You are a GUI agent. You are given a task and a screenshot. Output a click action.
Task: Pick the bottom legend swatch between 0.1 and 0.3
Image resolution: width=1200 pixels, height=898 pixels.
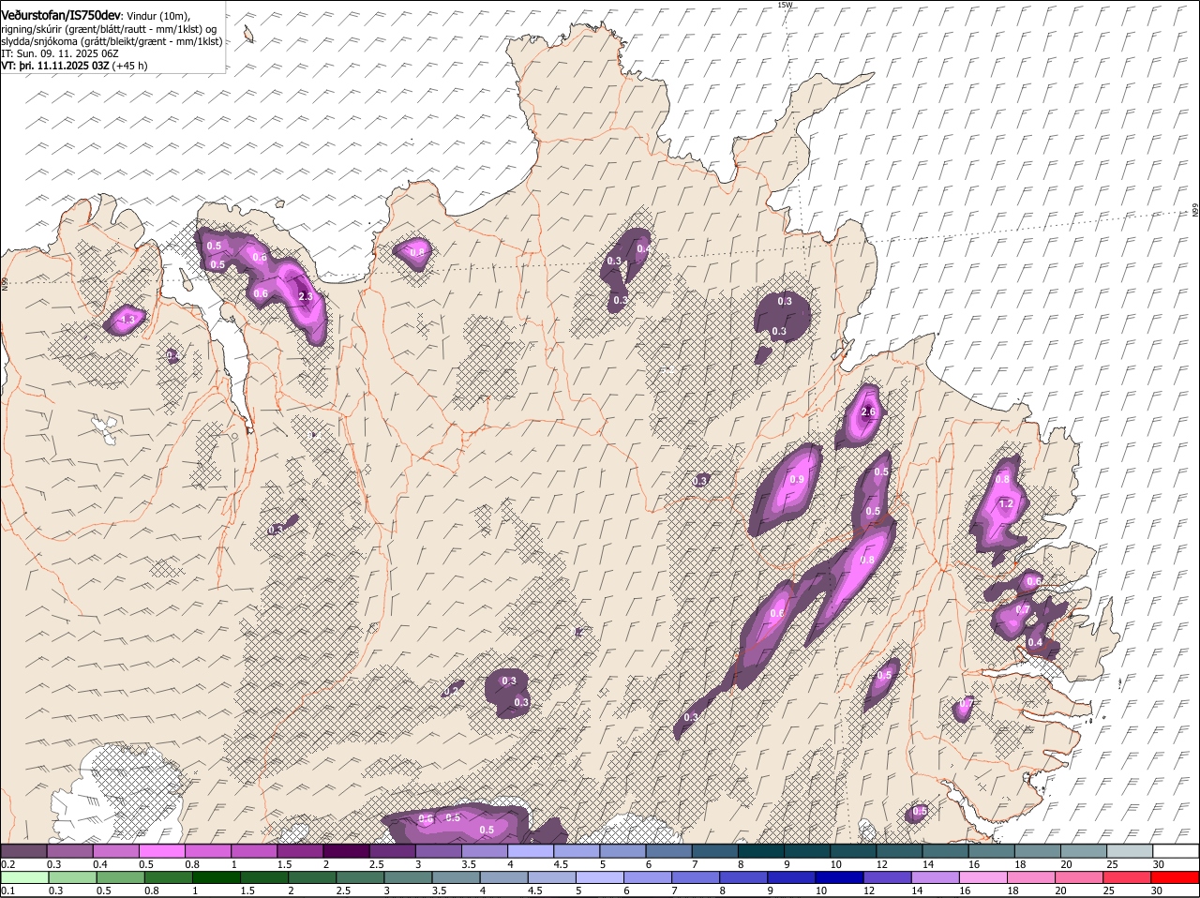tap(23, 877)
